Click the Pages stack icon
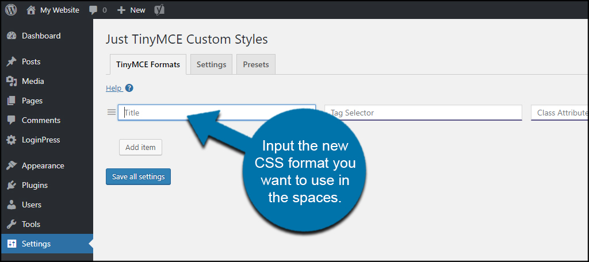 point(12,101)
